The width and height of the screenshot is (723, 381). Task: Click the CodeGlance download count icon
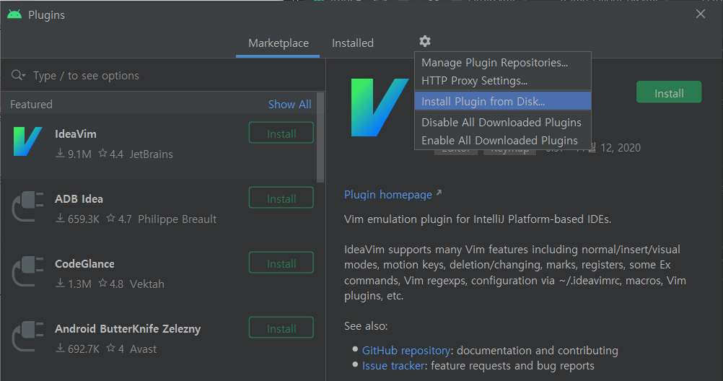[x=60, y=283]
